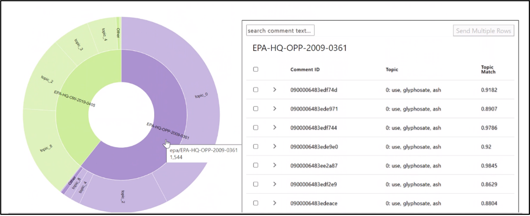Expand row 0900006483ede971 with chevron

coord(275,109)
